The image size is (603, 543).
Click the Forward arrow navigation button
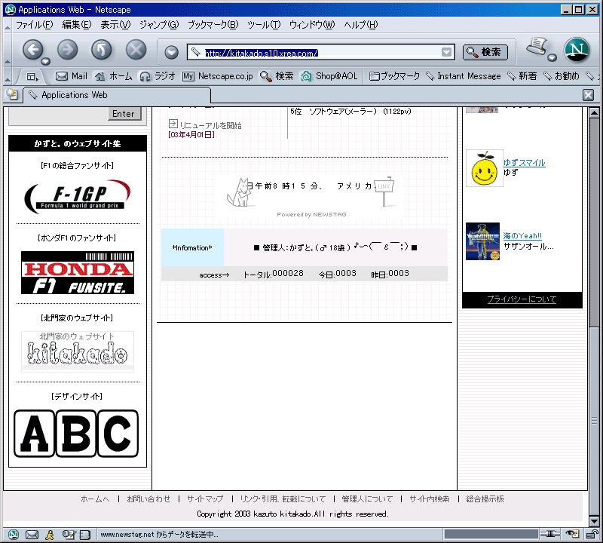click(67, 50)
